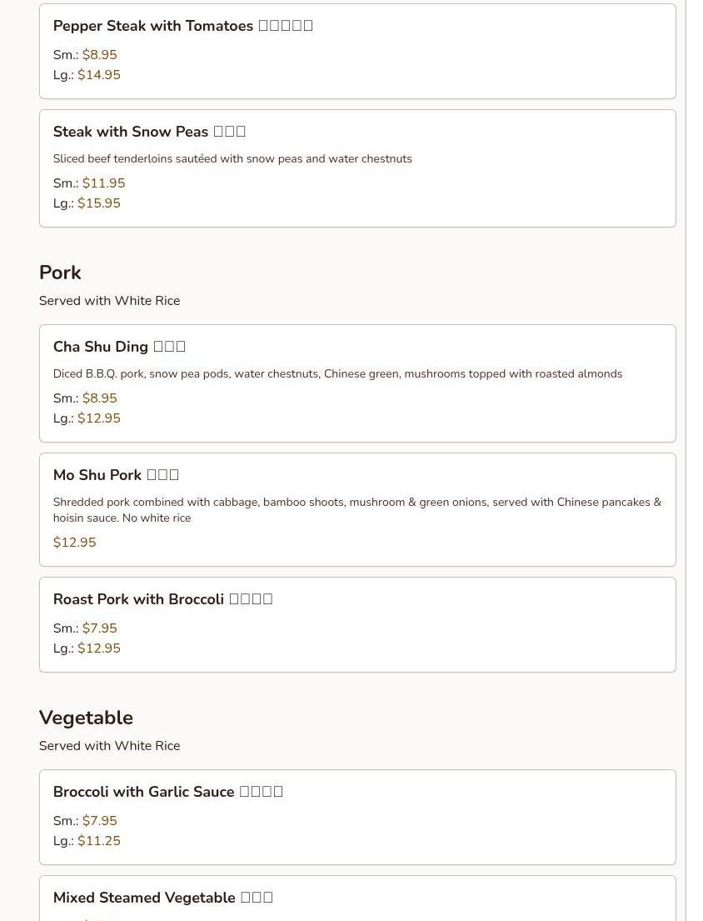This screenshot has height=921, width=703.
Task: Click the Steak with Snow Peas description text
Action: pyautogui.click(x=232, y=159)
